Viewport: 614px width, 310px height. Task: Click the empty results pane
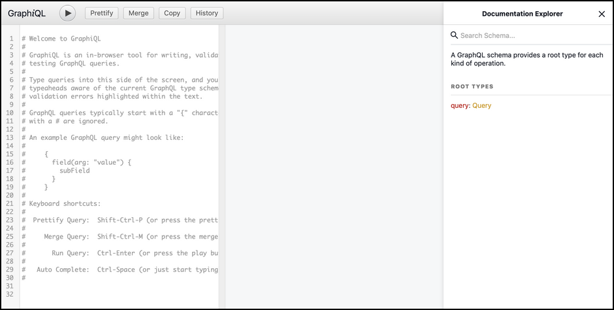(334, 167)
